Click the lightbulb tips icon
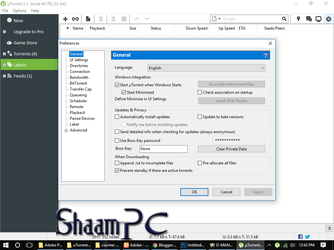 (x=298, y=19)
